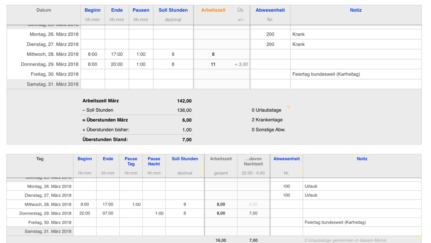
Task: Click the Überstunden Stand value 7,00
Action: (x=187, y=140)
